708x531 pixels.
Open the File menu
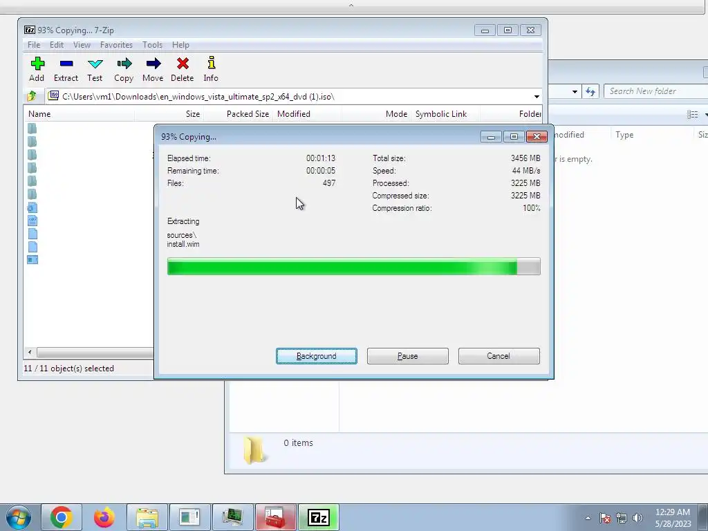pos(34,45)
